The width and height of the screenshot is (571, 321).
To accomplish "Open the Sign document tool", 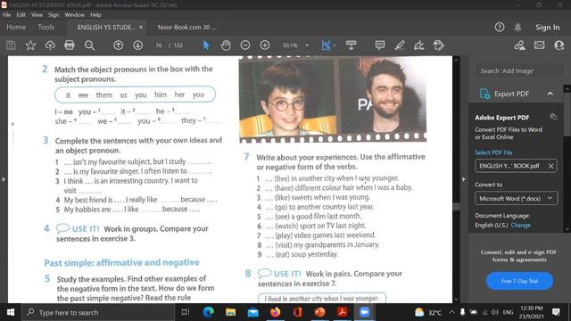I will click(418, 45).
